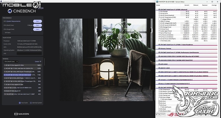Expand the ACPI: ASUS sensor group
Image resolution: width=221 pixels, height=118 pixels.
coord(157,64)
